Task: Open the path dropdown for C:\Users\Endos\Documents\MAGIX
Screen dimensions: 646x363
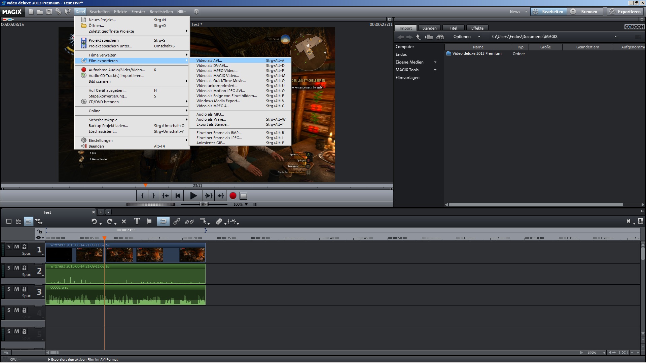Action: pyautogui.click(x=615, y=37)
